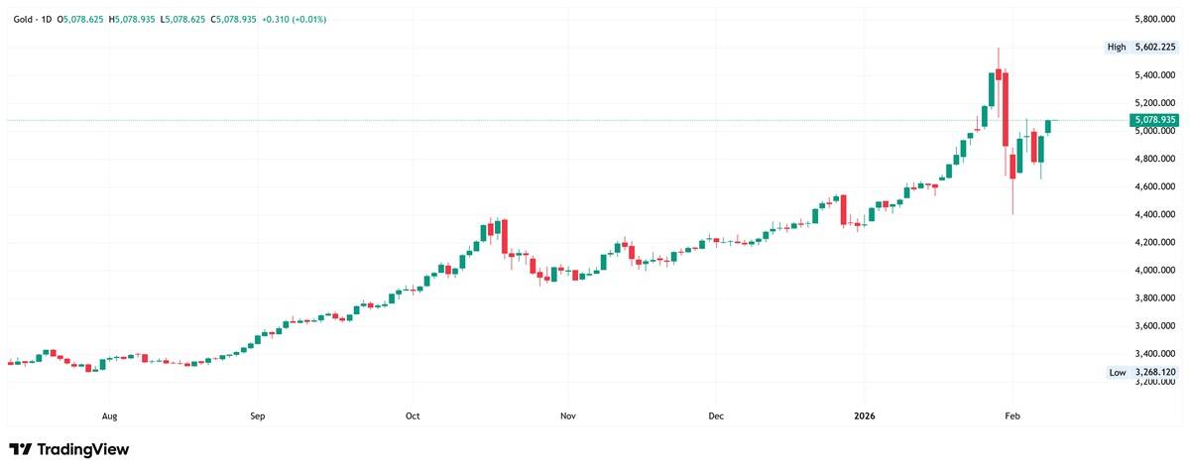Open the TradingView wordmark link
The image size is (1190, 472).
coord(83,449)
